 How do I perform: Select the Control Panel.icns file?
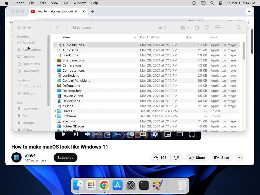146,80
